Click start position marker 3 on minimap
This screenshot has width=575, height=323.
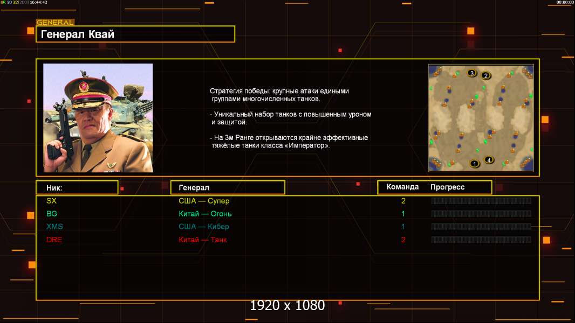coord(471,73)
